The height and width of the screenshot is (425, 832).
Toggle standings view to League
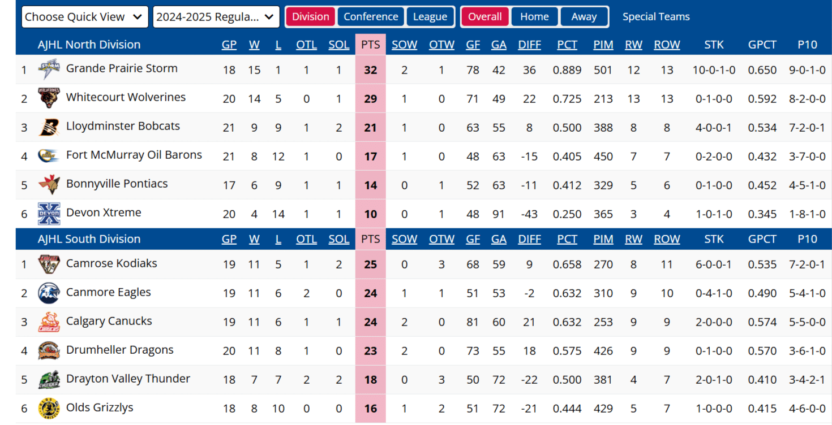430,17
